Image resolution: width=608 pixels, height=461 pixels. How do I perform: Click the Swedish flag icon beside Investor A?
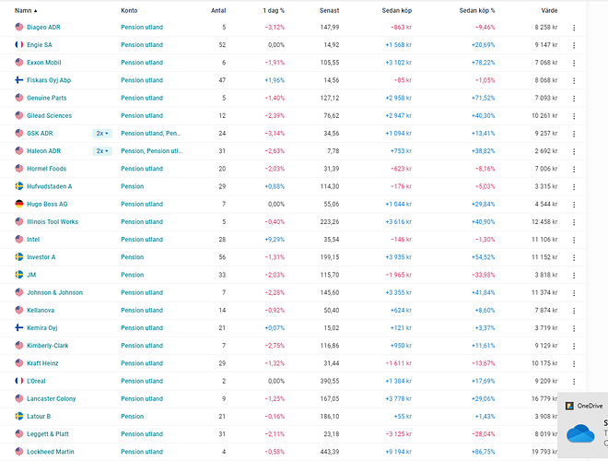19,257
